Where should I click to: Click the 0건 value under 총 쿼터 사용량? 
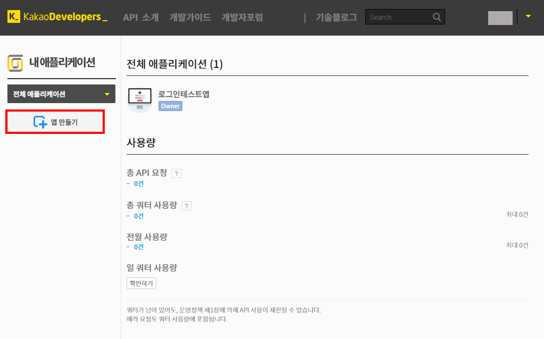pos(139,216)
